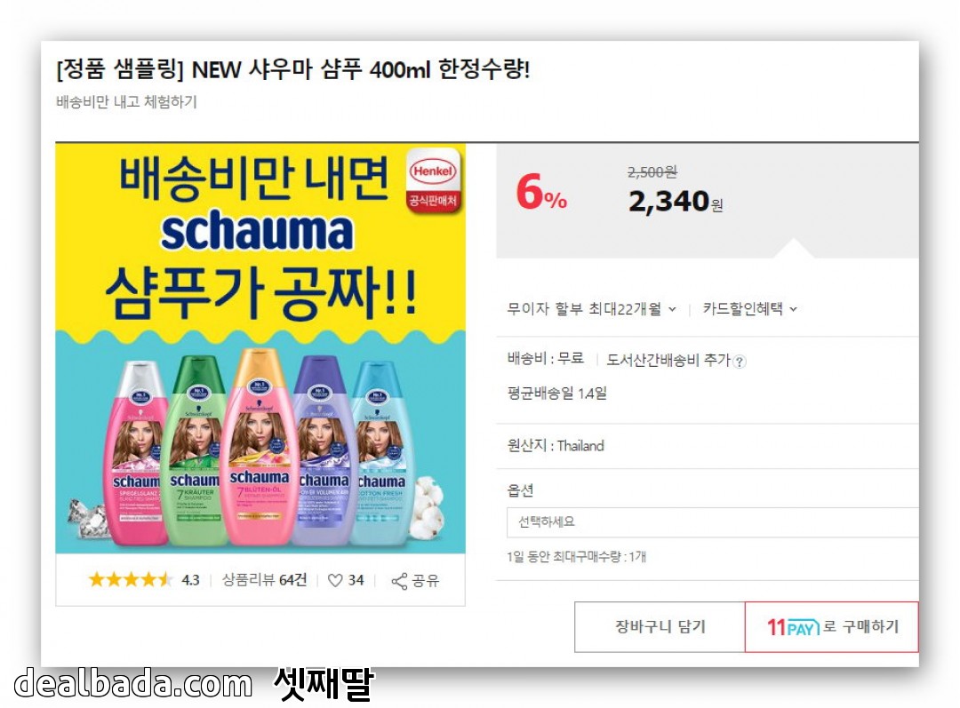Click the schauma shampoo product image
Viewport: 960px width, 708px height.
(260, 348)
